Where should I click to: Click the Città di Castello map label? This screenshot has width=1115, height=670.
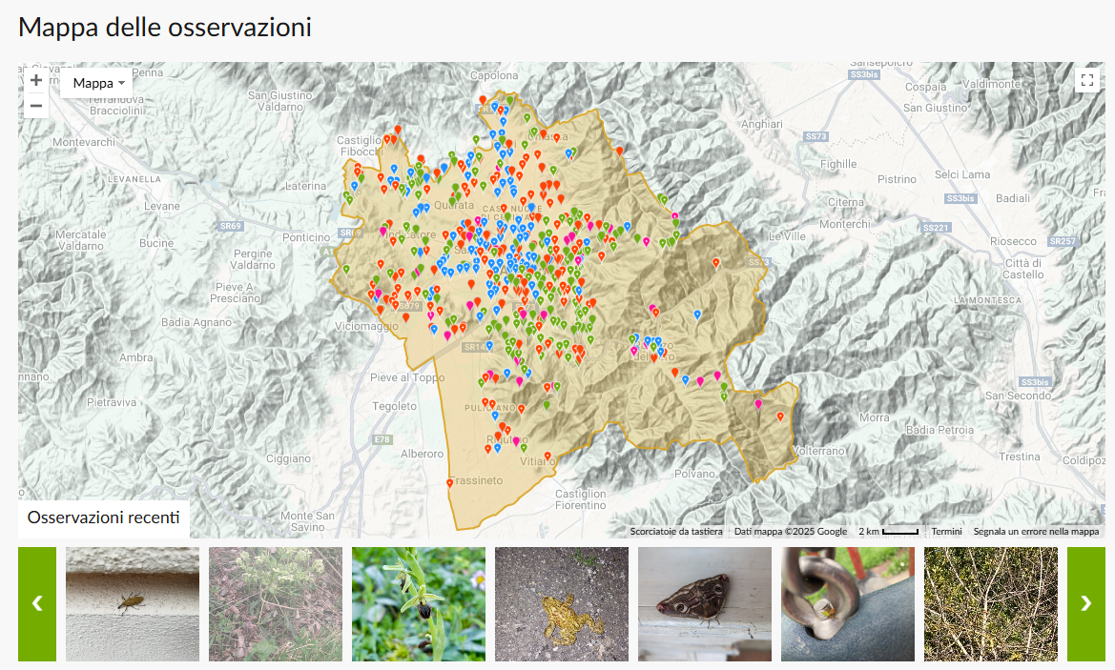[1024, 269]
